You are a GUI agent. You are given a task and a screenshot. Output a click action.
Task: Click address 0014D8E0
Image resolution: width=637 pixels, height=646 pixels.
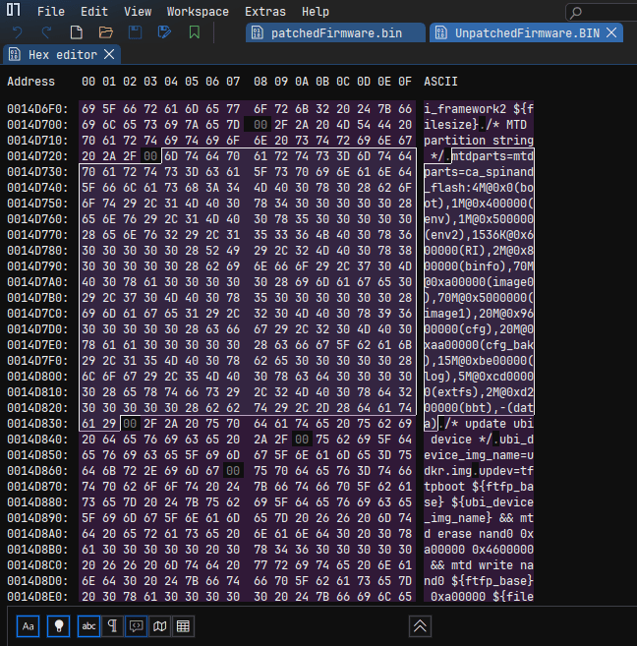37,597
